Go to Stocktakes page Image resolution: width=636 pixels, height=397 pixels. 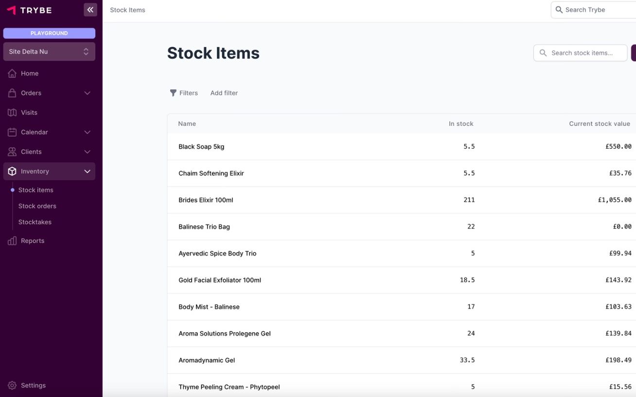pyautogui.click(x=35, y=222)
